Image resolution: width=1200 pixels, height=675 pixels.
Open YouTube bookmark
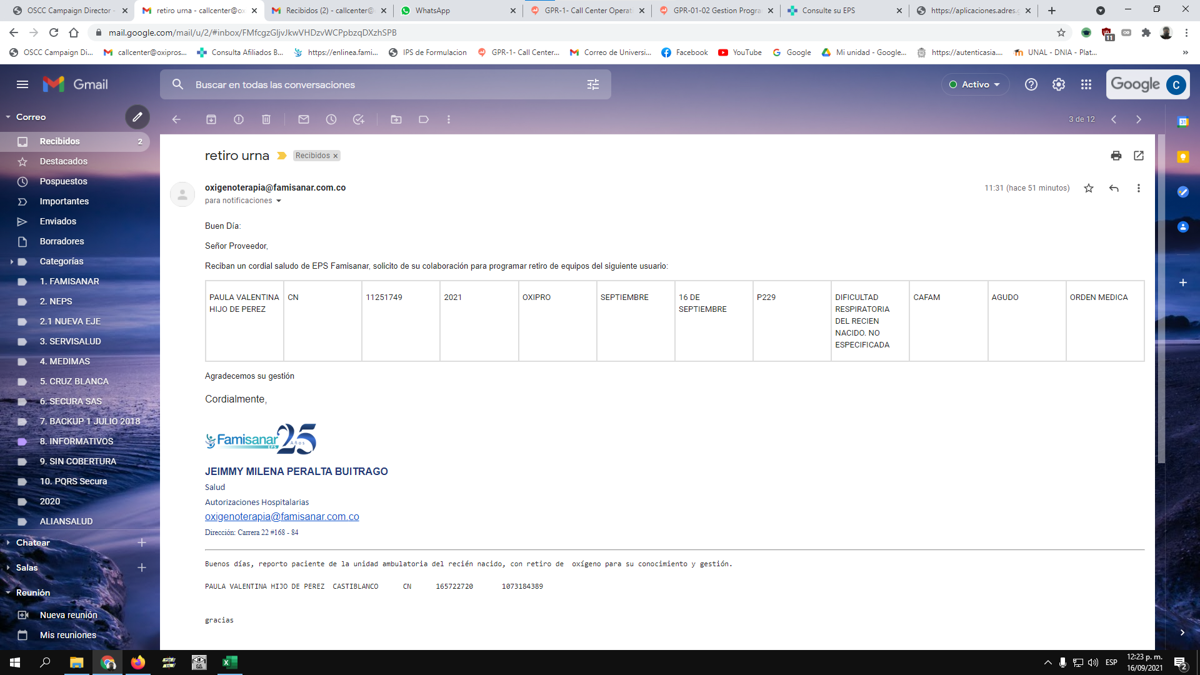740,52
